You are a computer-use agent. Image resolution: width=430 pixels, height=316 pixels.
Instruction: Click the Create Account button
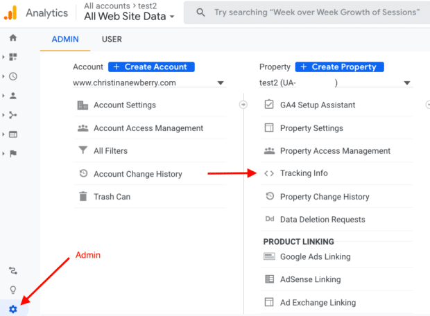[x=151, y=67]
